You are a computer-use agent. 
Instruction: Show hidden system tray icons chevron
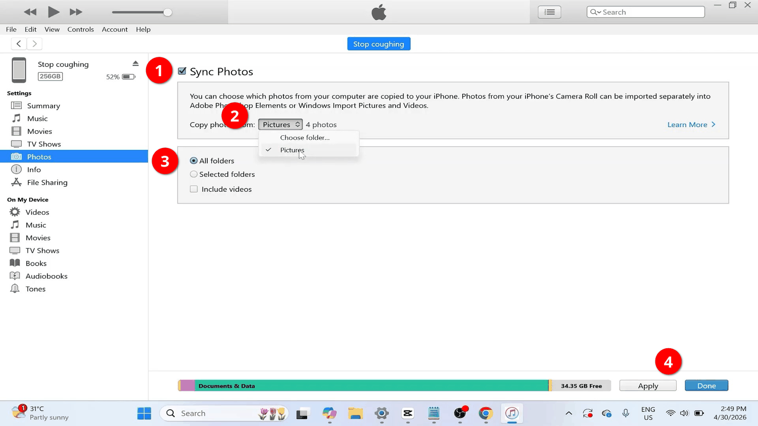pyautogui.click(x=568, y=413)
